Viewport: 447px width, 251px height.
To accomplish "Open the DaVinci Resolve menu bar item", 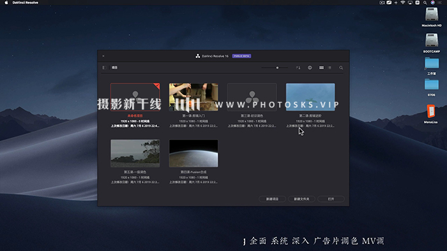I will 26,3.
